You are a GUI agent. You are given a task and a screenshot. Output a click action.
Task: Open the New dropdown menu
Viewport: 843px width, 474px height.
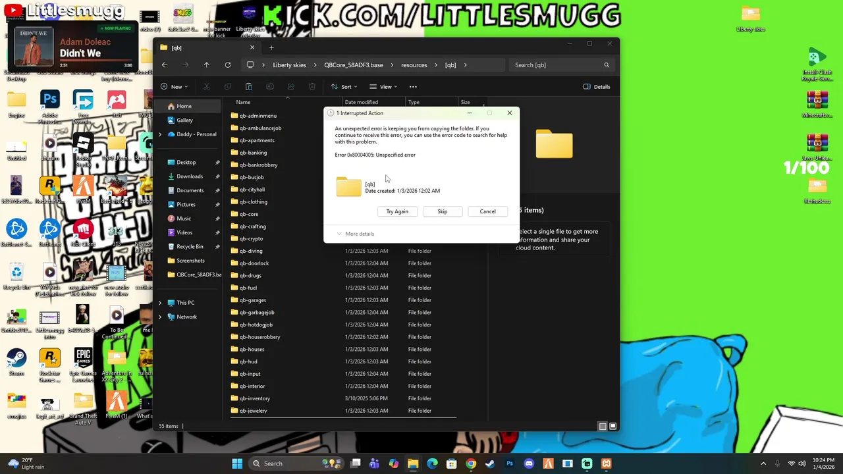pyautogui.click(x=174, y=87)
